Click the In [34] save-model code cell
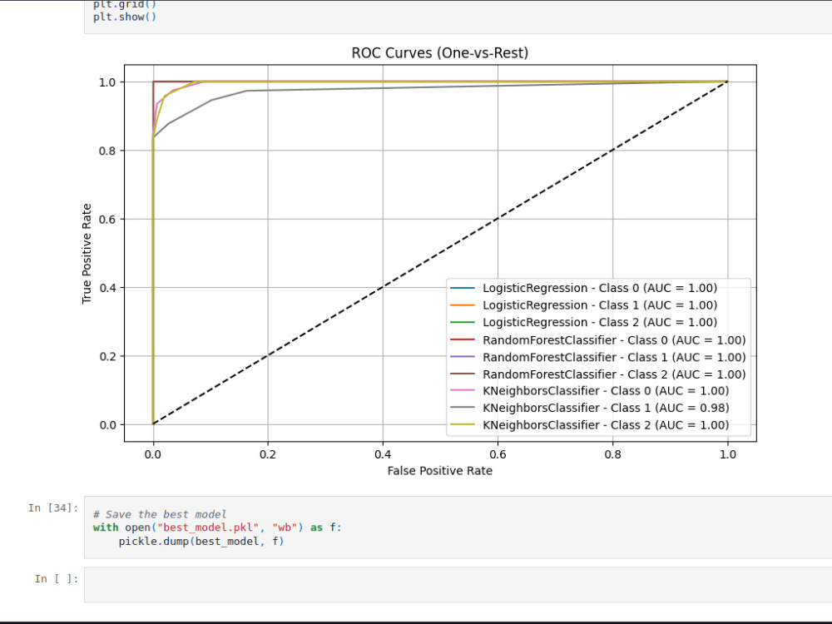 458,527
